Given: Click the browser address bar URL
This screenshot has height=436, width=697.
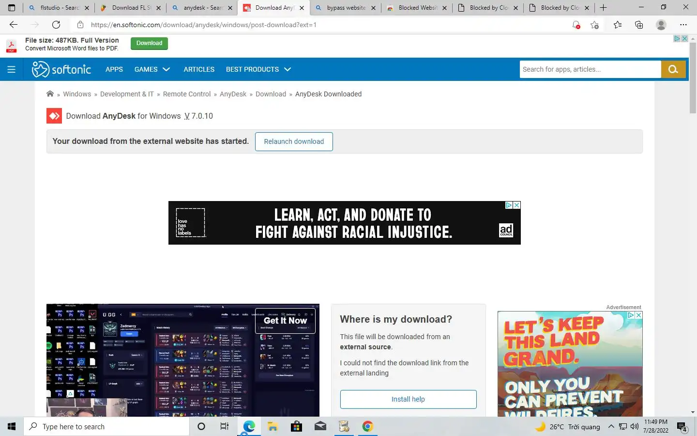Looking at the screenshot, I should pos(203,25).
